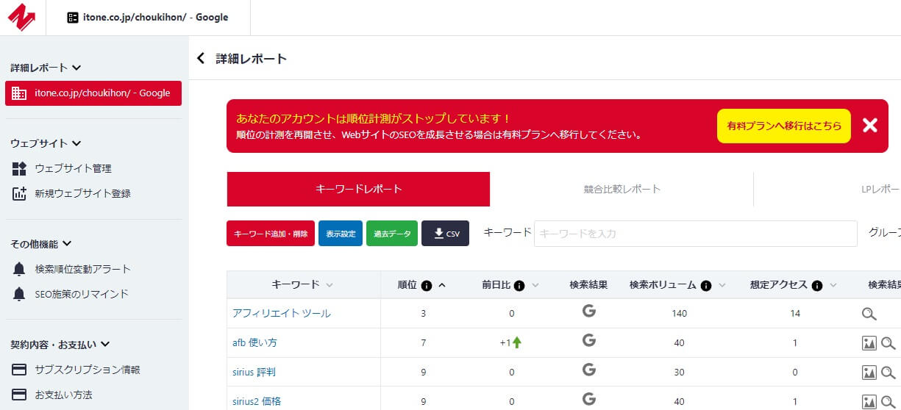The width and height of the screenshot is (901, 410).
Task: Switch to the LPレポート tab
Action: (x=827, y=189)
